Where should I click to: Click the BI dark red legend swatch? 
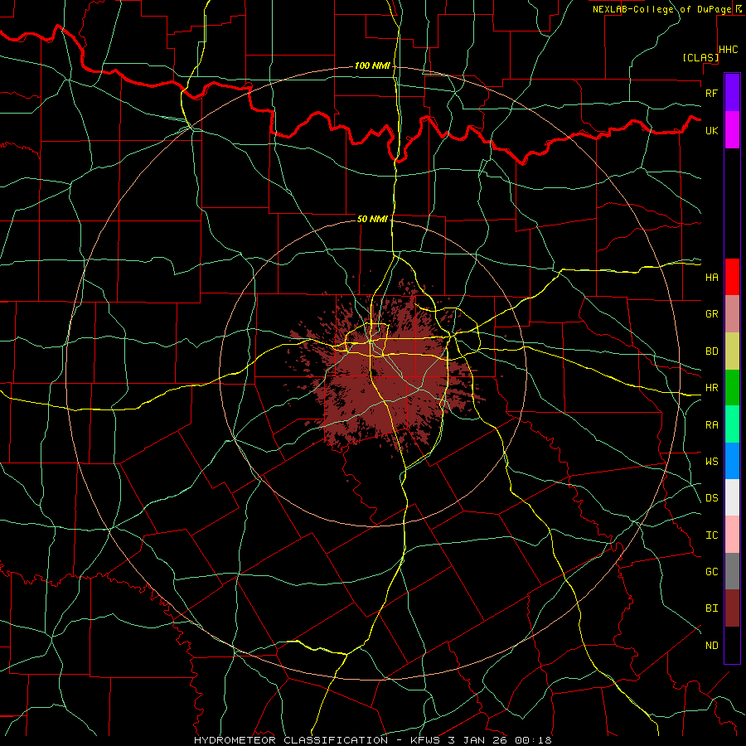pos(732,608)
